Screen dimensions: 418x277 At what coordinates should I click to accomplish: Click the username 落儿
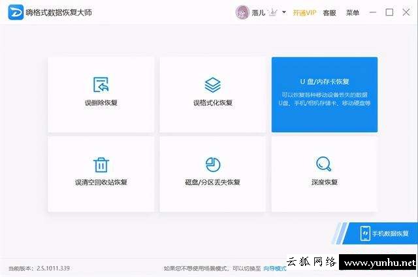[x=259, y=12]
